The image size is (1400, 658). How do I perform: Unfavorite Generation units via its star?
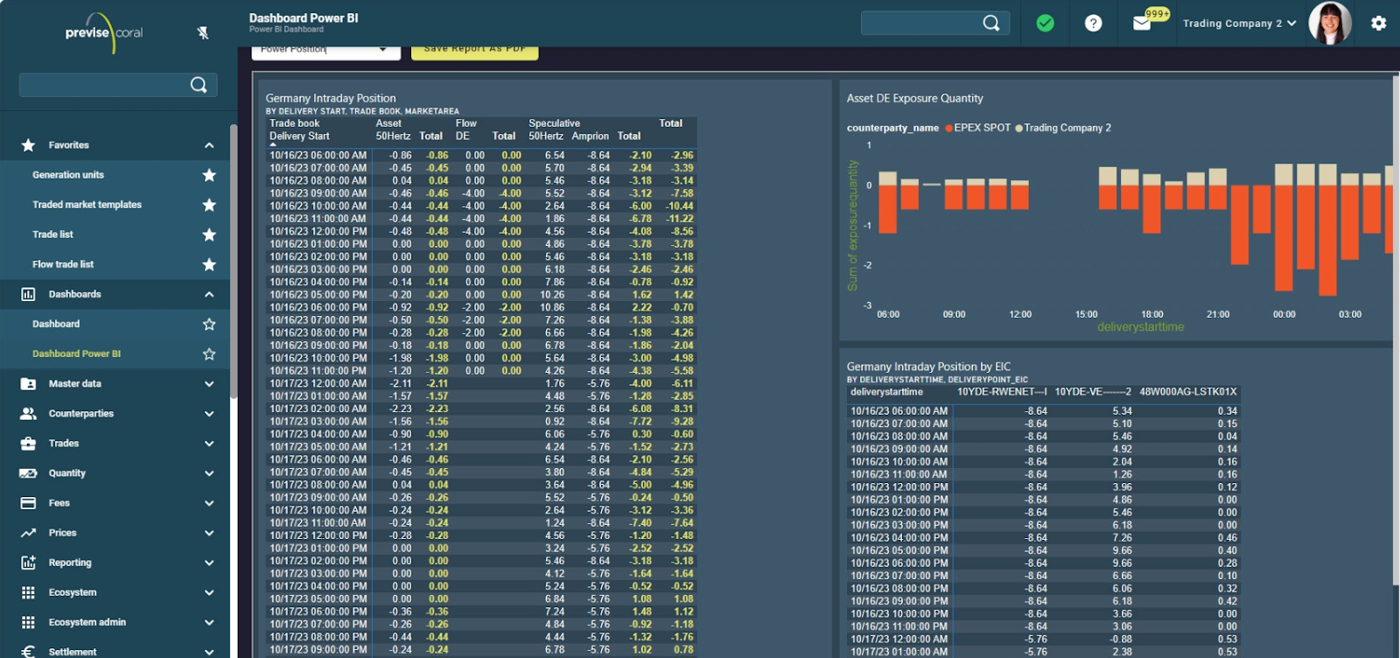click(209, 175)
